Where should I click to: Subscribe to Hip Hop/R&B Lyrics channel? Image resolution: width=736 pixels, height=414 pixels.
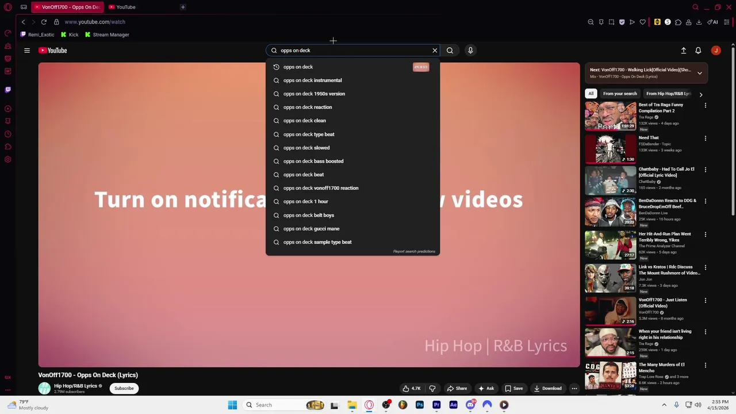(124, 388)
